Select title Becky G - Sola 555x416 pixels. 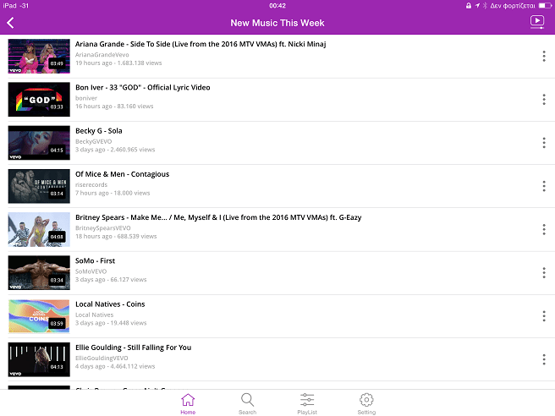click(x=99, y=131)
